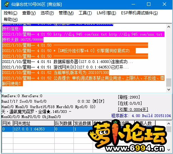Image resolution: width=173 pixels, height=154 pixels.
Task: Select gateway address cell 127.0.0.1:64353
Action: pos(34,129)
